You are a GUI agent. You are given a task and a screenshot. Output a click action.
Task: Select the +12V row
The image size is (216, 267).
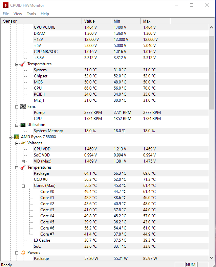(121, 40)
